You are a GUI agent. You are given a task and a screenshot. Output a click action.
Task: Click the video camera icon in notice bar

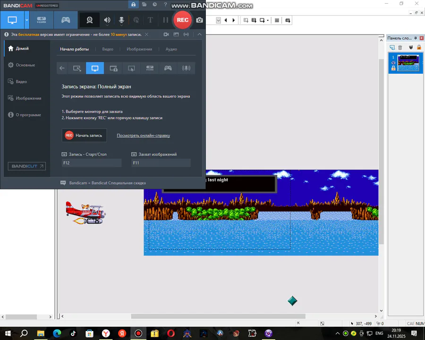(166, 34)
